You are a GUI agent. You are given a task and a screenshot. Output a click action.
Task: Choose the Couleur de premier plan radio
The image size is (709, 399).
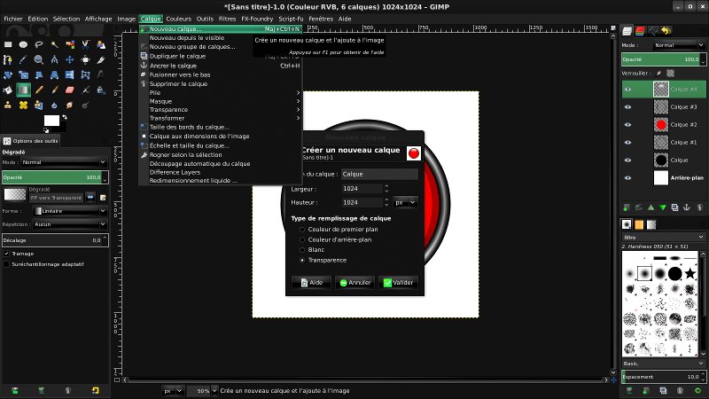[x=302, y=230]
